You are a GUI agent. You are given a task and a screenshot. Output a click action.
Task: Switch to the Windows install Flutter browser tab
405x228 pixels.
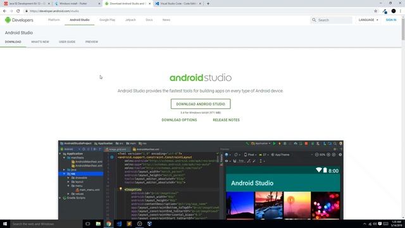pyautogui.click(x=77, y=4)
